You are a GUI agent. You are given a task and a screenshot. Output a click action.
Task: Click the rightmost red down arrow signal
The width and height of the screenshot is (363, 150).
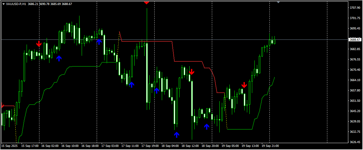point(244,85)
